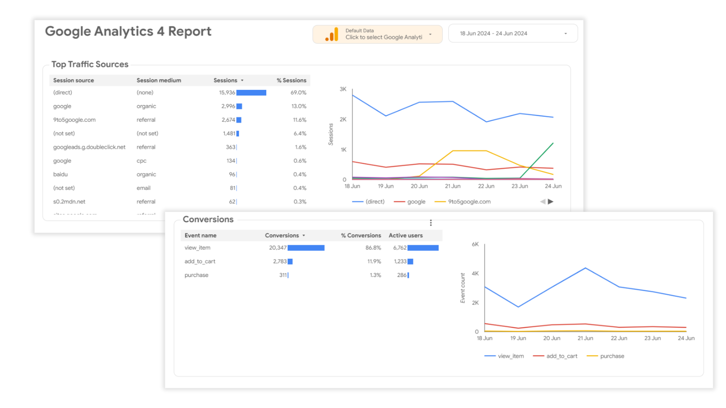This screenshot has width=726, height=408.
Task: Open the Default Data source selector dropdown
Action: [377, 34]
